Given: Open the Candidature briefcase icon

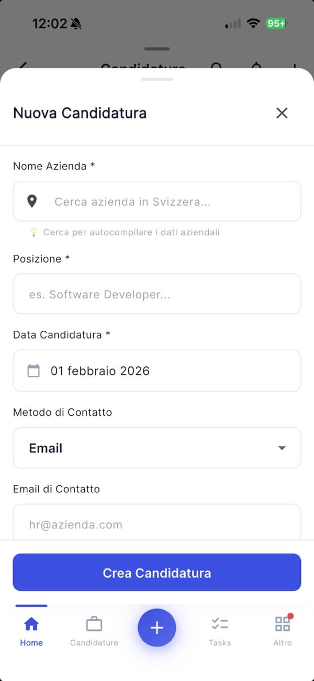Looking at the screenshot, I should 94,624.
